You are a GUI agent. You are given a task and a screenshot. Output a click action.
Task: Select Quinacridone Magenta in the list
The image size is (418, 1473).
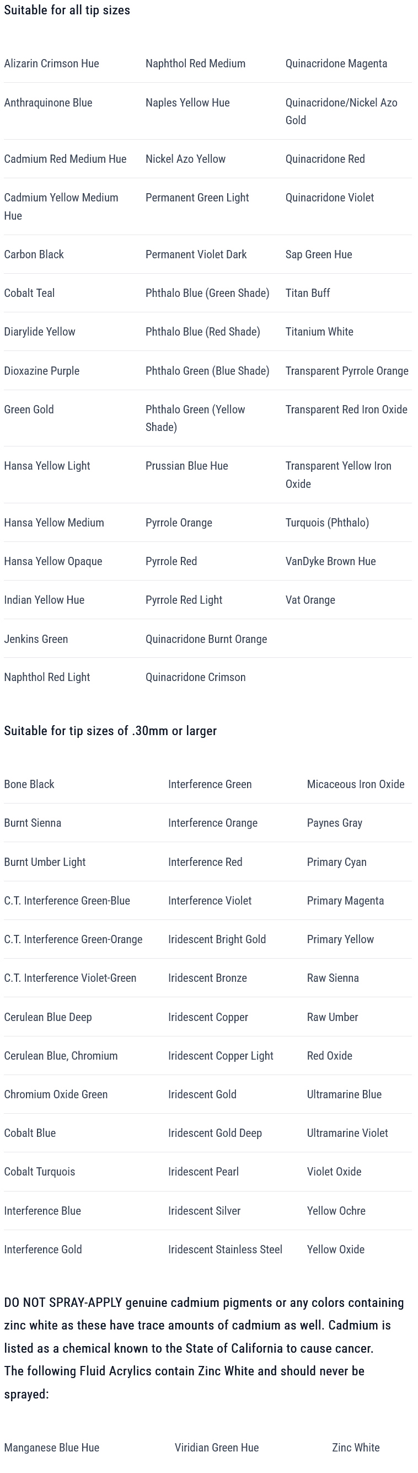(336, 63)
